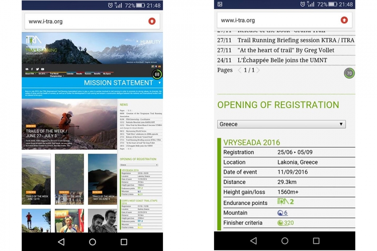Expand the Mission Statement arrow
The image size is (377, 251).
[159, 83]
